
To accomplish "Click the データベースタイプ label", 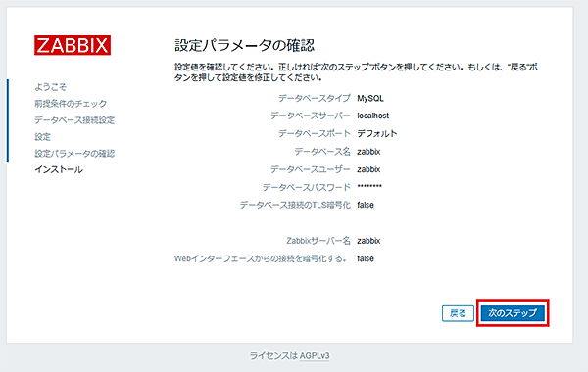I will 315,99.
